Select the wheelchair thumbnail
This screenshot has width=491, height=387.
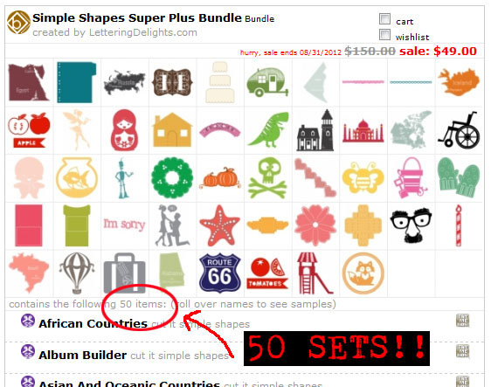[459, 130]
